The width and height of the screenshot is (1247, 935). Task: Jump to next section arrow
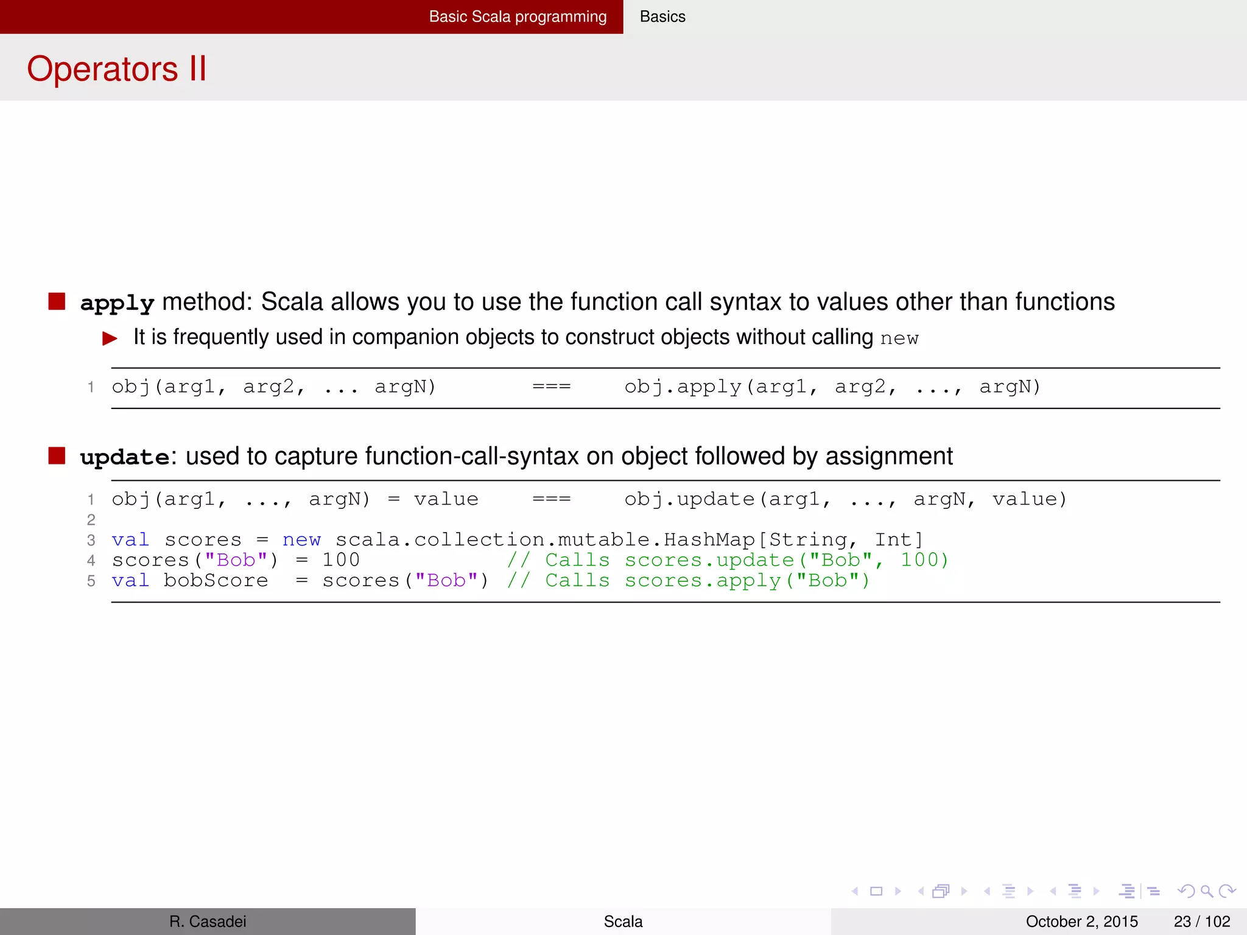[x=1097, y=891]
